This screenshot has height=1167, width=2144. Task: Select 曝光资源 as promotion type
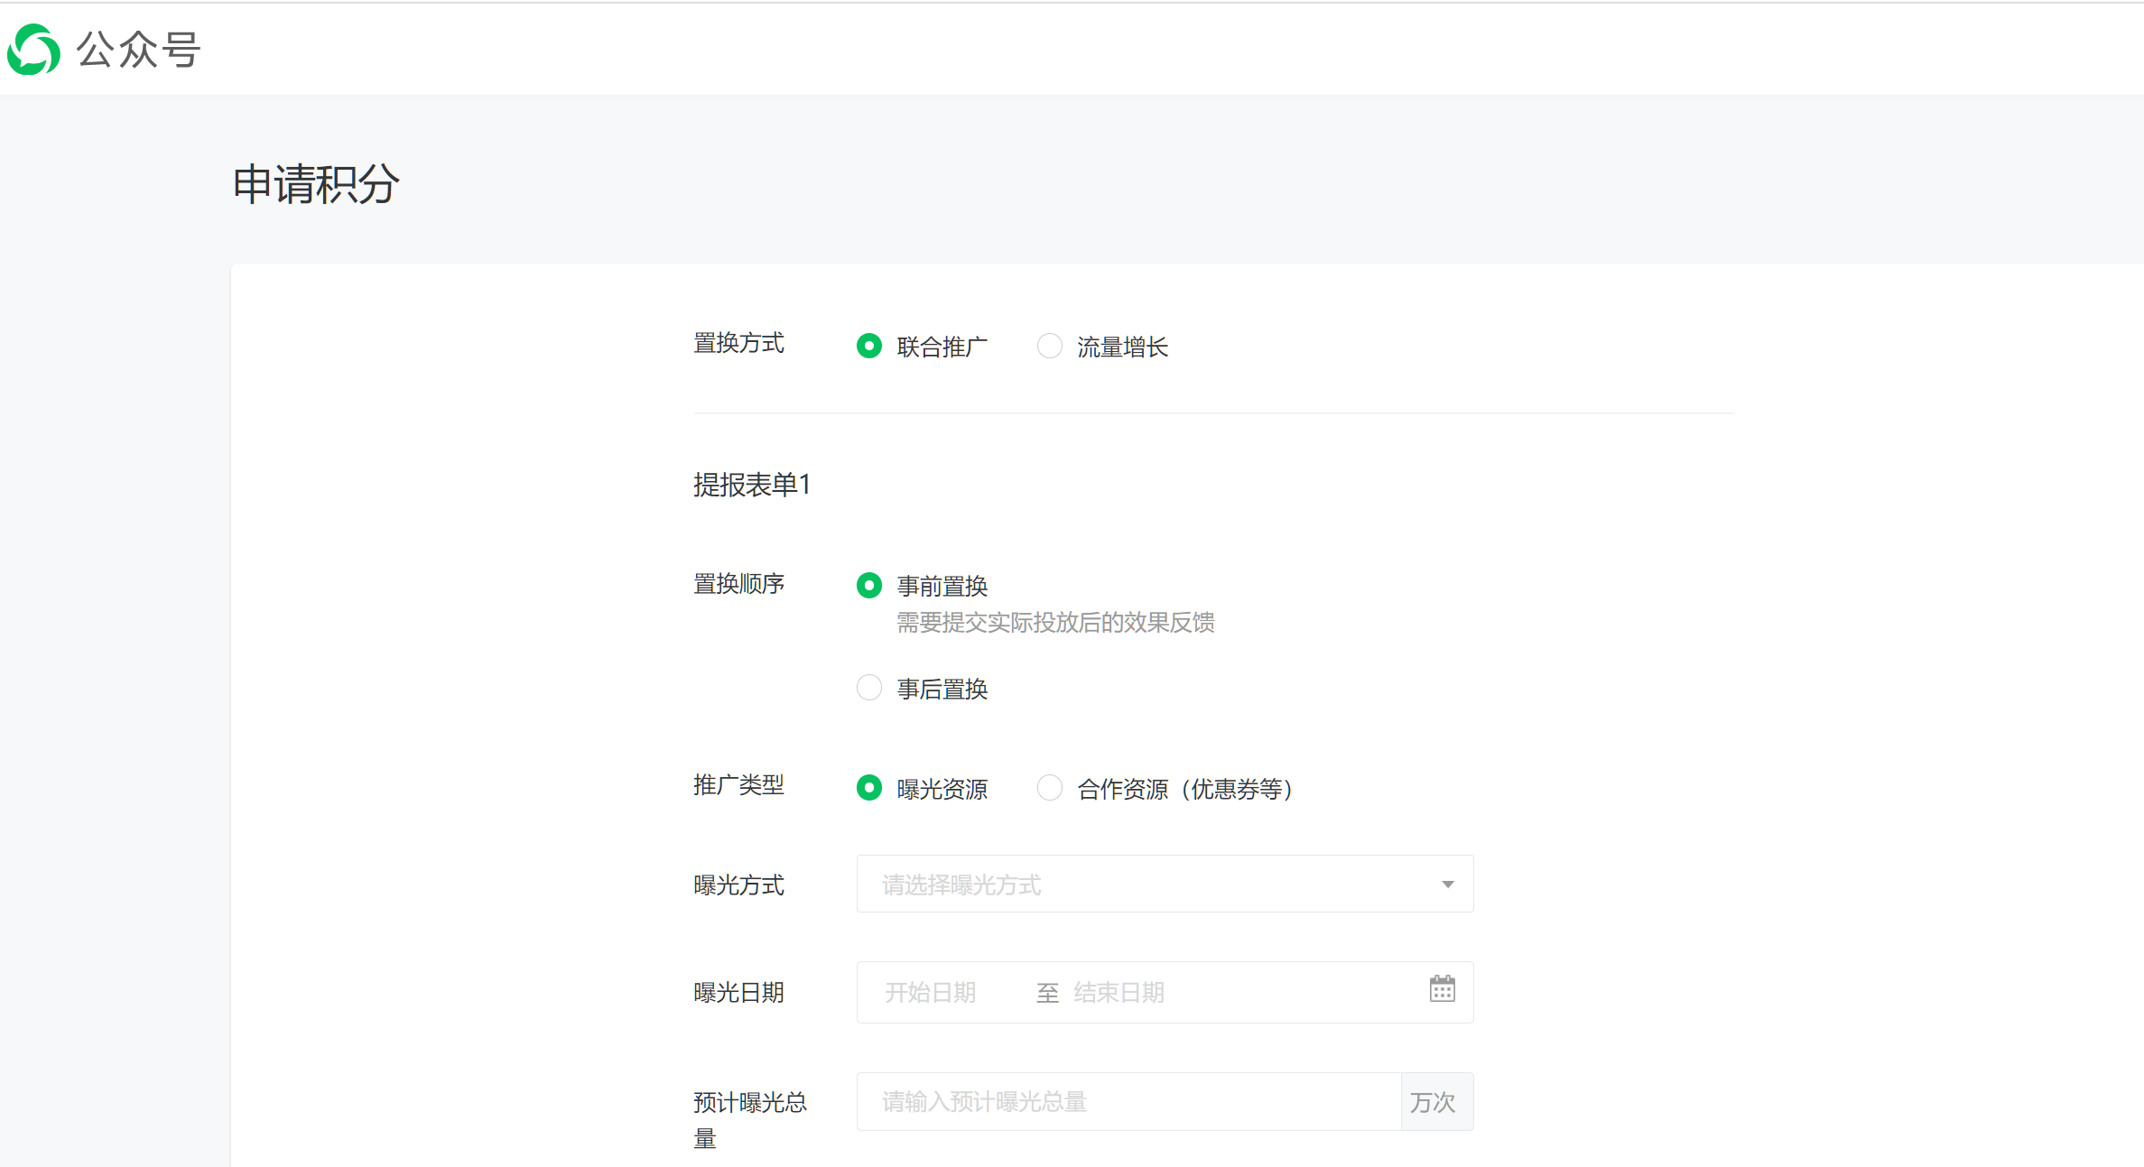(x=869, y=789)
